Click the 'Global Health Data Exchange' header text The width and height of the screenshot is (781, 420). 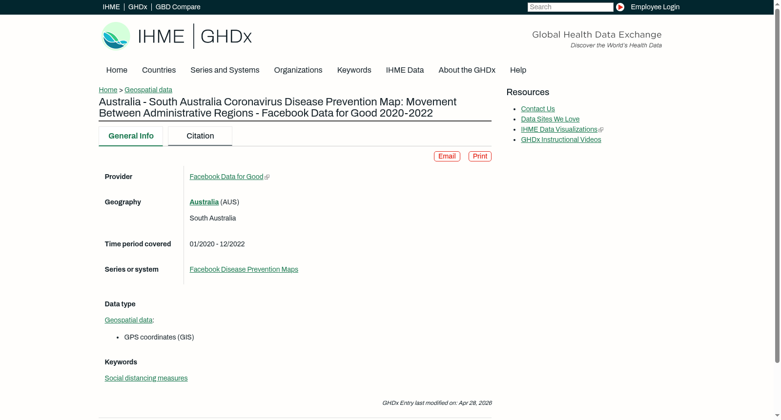click(x=597, y=35)
